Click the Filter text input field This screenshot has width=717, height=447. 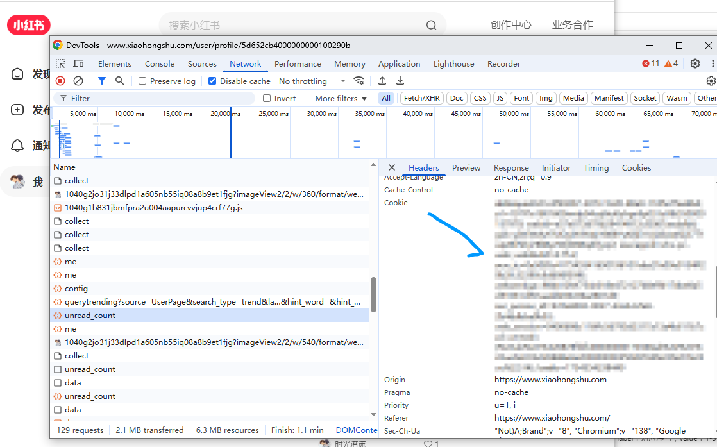click(x=160, y=99)
